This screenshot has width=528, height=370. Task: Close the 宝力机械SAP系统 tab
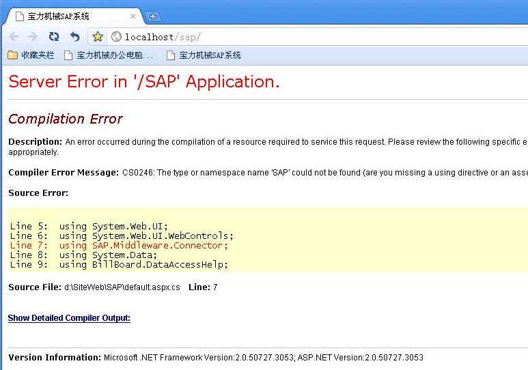click(133, 16)
